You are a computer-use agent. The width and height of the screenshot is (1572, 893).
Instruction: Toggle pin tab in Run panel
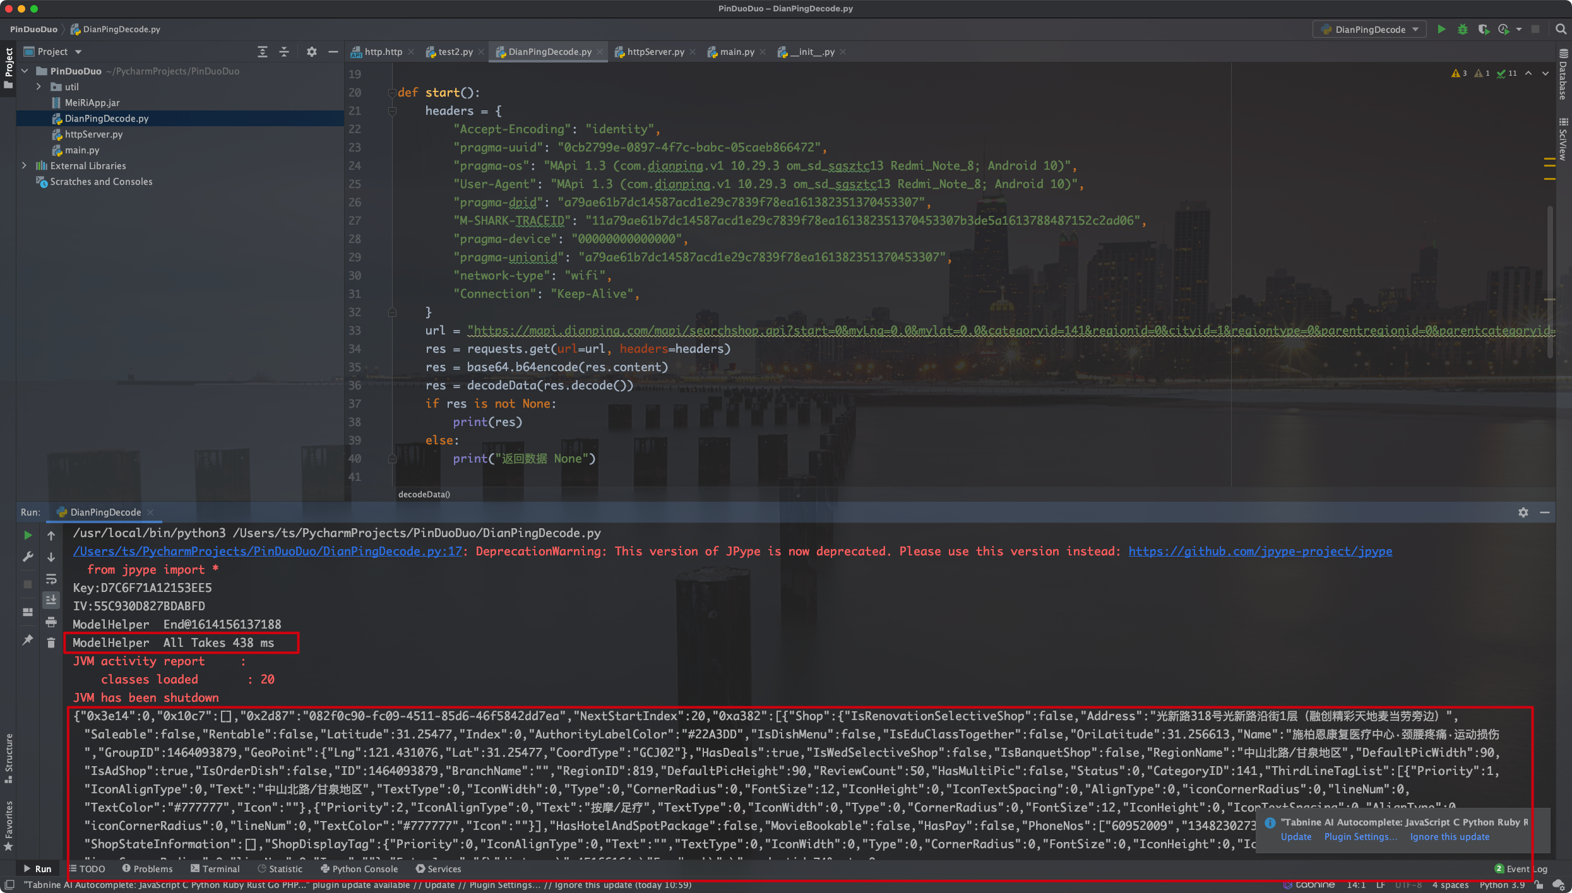coord(28,640)
